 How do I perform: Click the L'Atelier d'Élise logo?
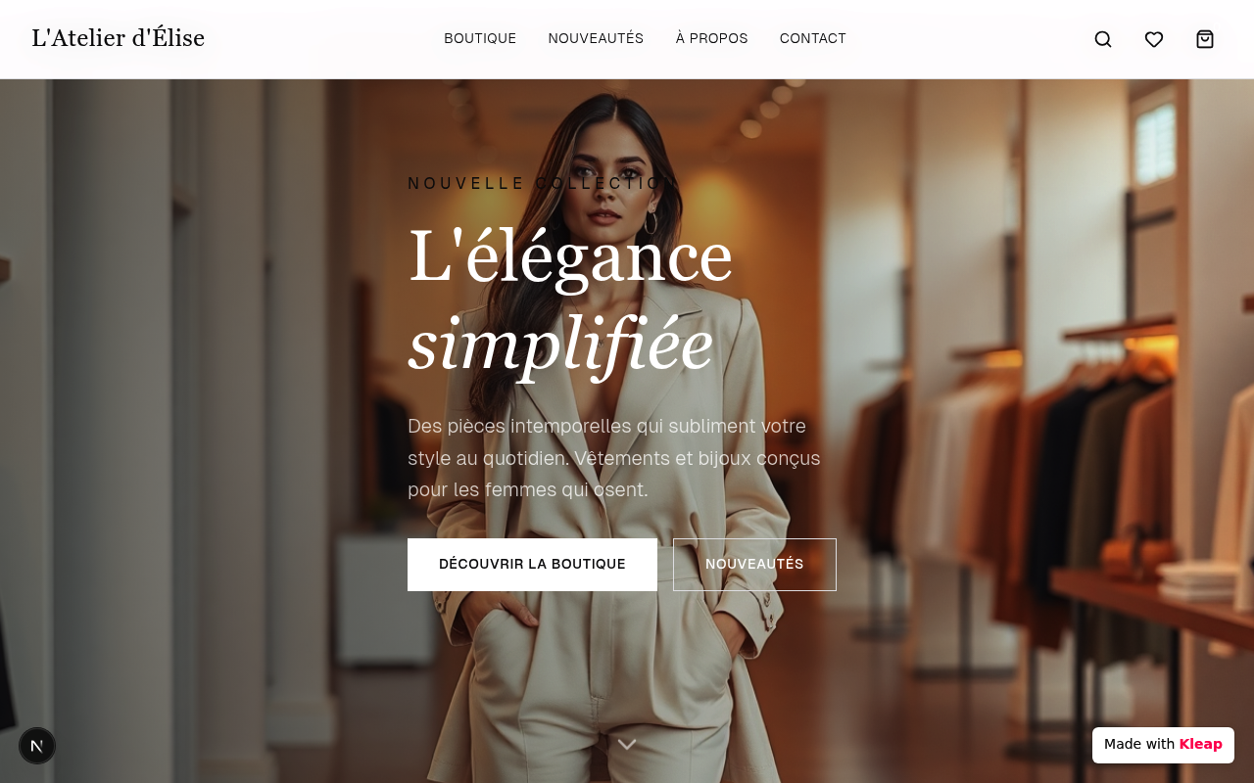(118, 38)
